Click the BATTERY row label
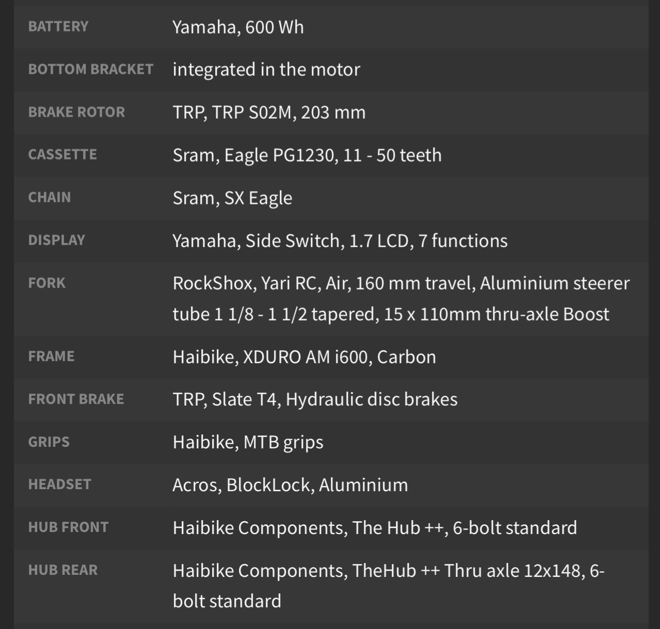Image resolution: width=660 pixels, height=629 pixels. click(x=58, y=26)
